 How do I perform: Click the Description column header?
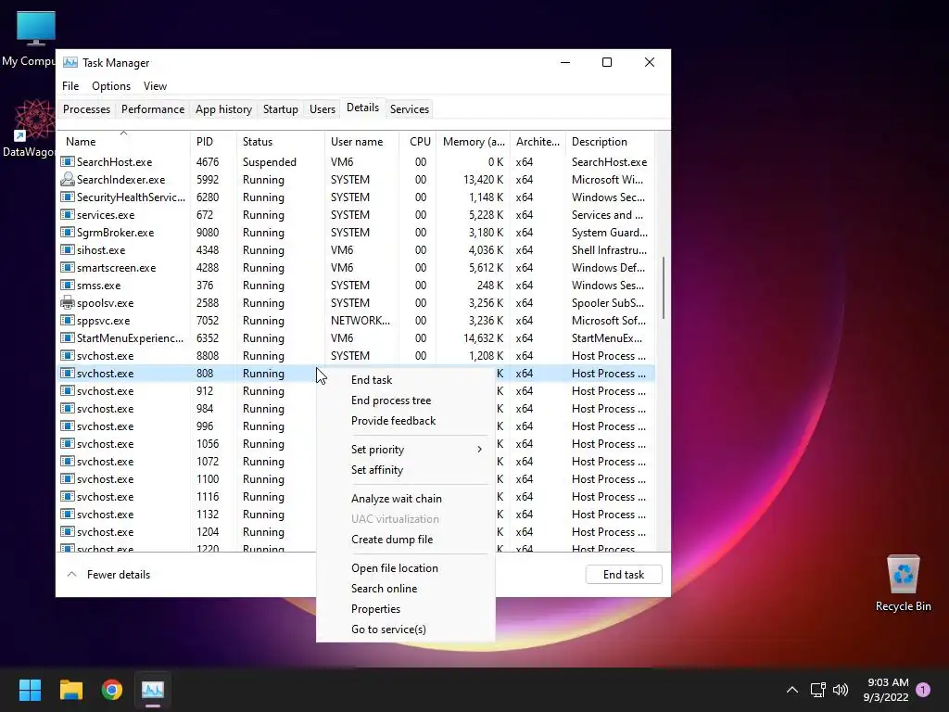click(x=610, y=142)
